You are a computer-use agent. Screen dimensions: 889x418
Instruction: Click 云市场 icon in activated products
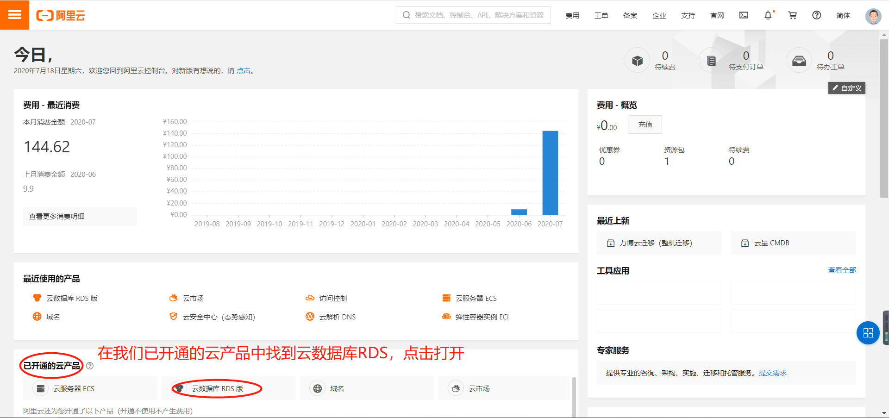pos(456,388)
